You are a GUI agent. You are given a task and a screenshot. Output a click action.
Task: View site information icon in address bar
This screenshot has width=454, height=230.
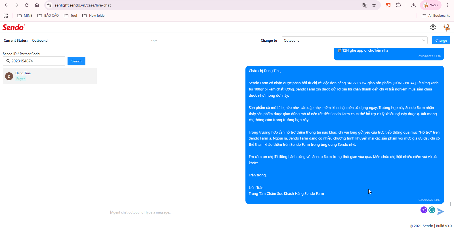pyautogui.click(x=49, y=5)
